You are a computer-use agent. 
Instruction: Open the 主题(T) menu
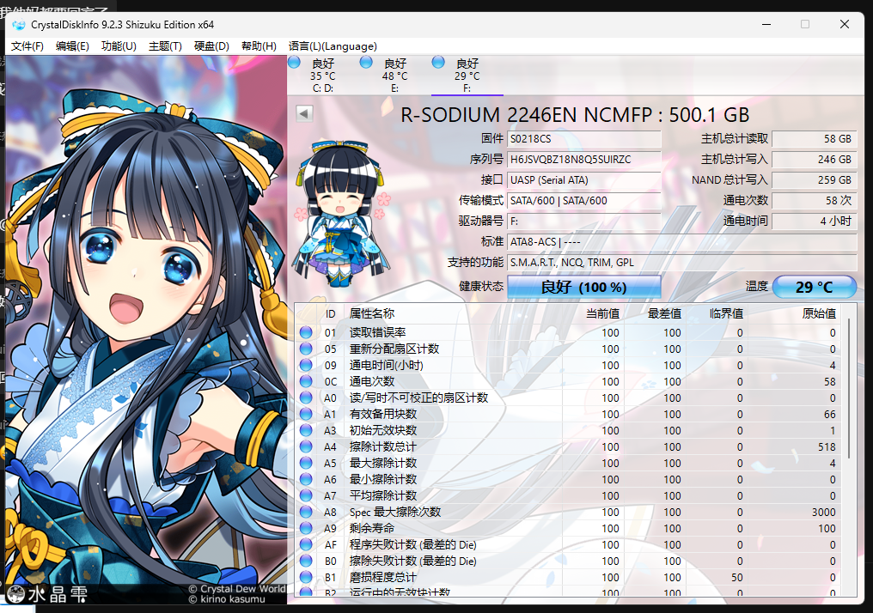[165, 46]
